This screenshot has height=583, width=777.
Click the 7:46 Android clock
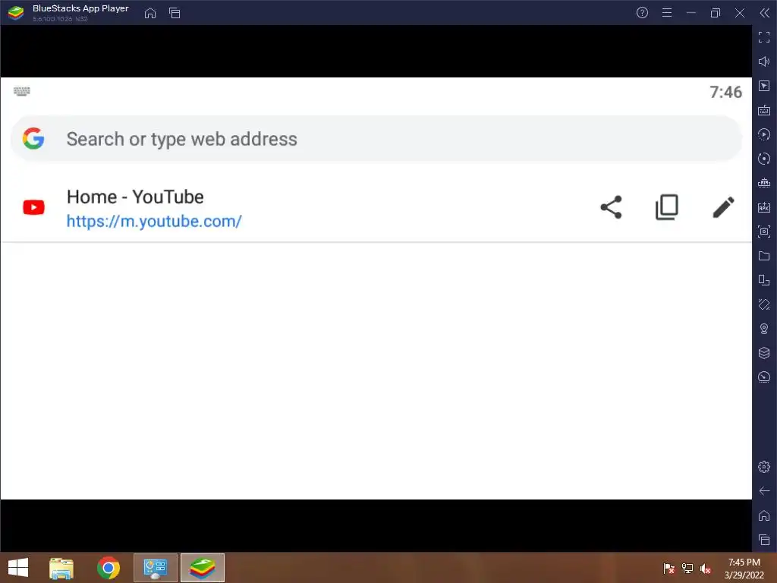tap(725, 92)
